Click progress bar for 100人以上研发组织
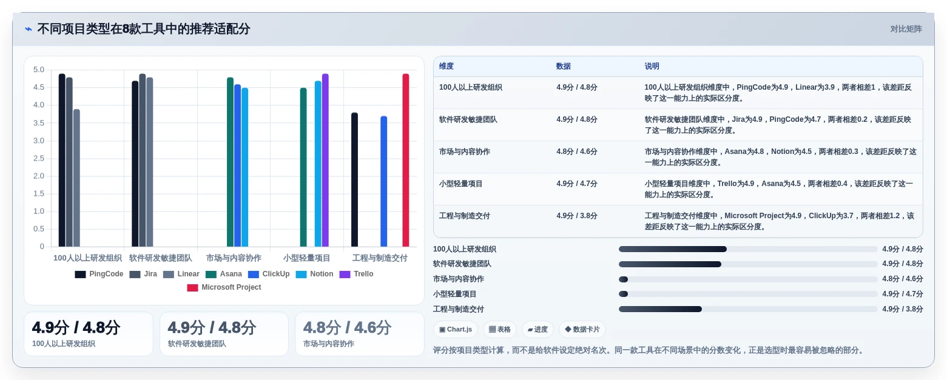This screenshot has width=947, height=380. coord(748,249)
